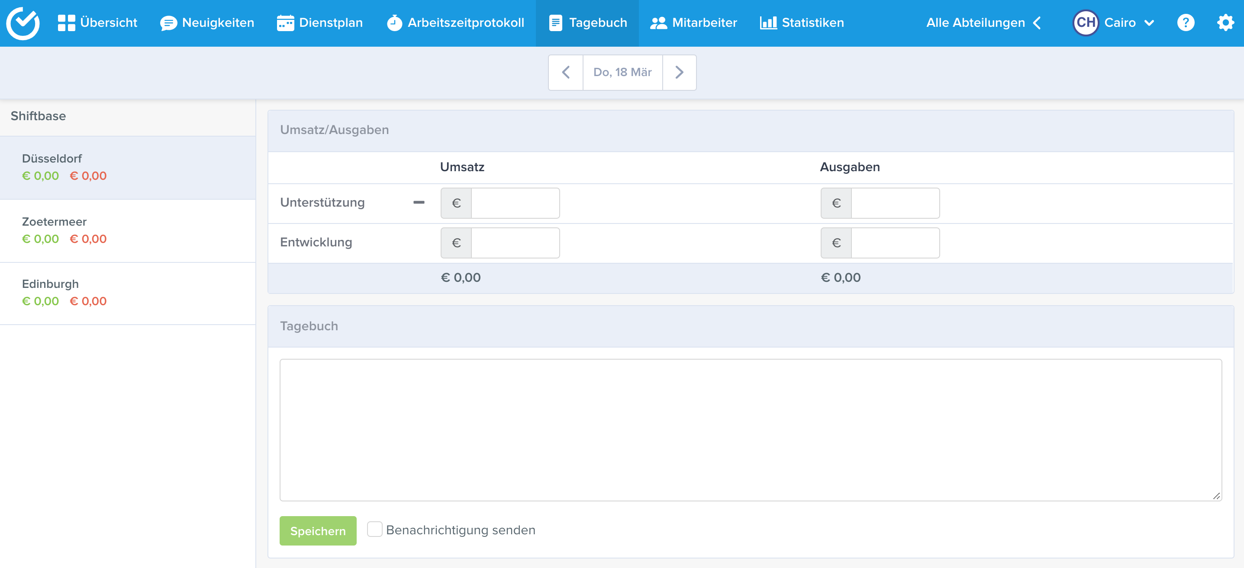The width and height of the screenshot is (1244, 568).
Task: Click the Unterstützung Umsatz input field
Action: point(515,203)
